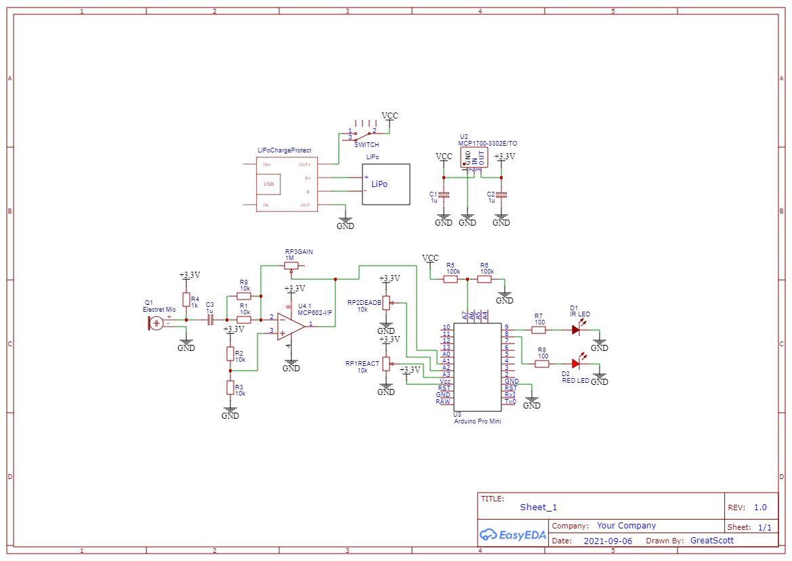Click the RP1REACT 10k potentiometer
The image size is (792, 561).
385,364
